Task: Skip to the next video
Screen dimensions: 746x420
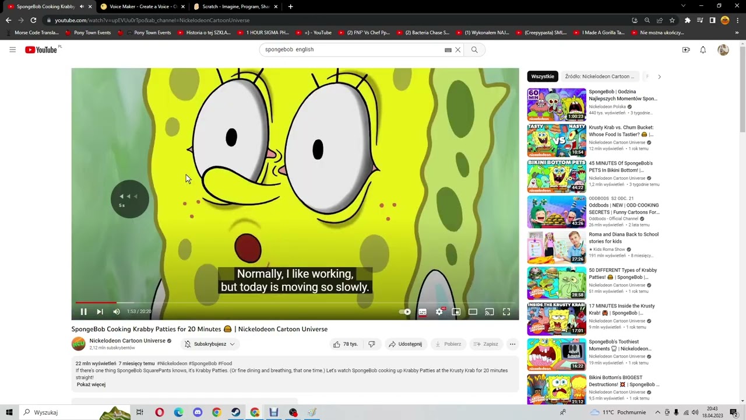Action: [x=100, y=311]
